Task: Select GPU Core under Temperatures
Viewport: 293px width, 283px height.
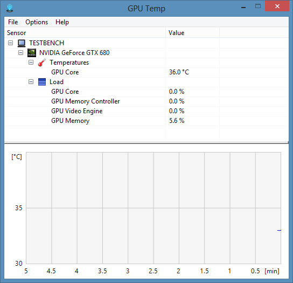Action: 65,72
